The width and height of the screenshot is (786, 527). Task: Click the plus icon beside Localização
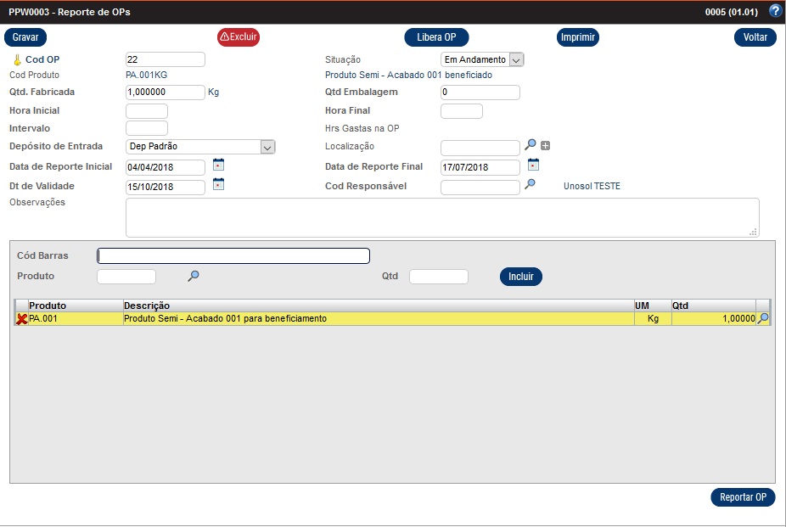(x=546, y=146)
